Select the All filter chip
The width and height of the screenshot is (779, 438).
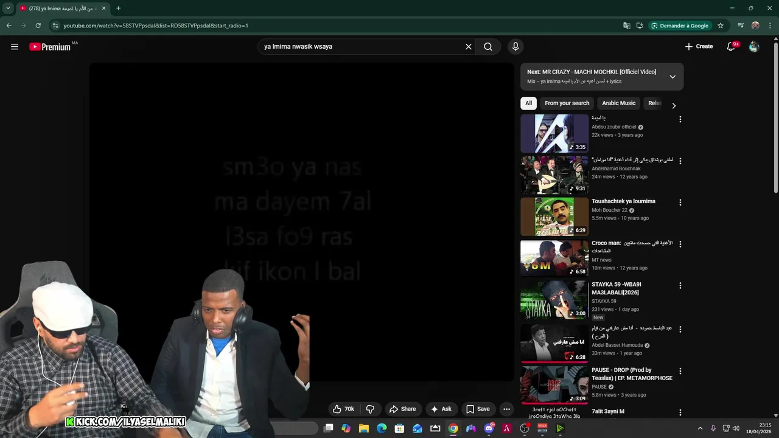(x=528, y=103)
